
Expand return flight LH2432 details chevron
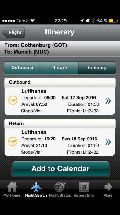(x=108, y=142)
